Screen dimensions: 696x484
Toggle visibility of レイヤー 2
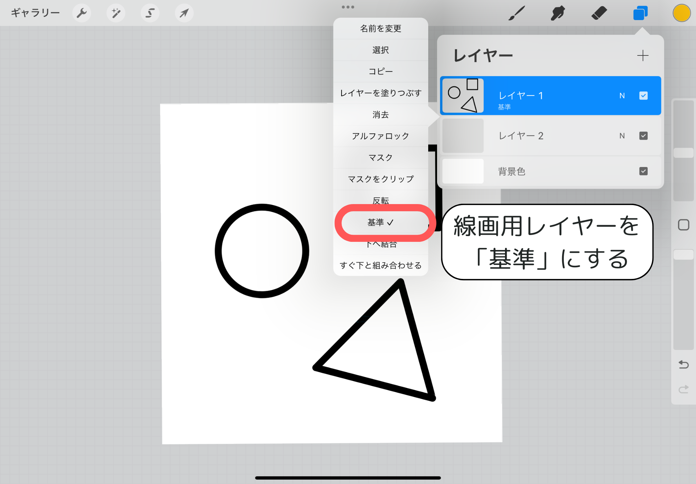coord(643,136)
